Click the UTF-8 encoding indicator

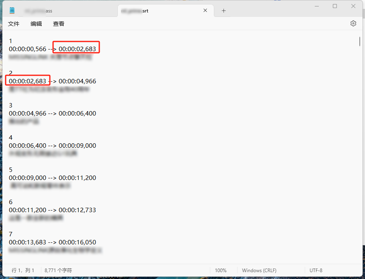click(316, 270)
